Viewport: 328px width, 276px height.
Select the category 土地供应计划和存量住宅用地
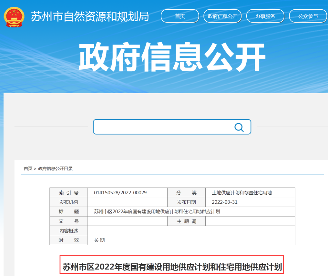pyautogui.click(x=242, y=193)
